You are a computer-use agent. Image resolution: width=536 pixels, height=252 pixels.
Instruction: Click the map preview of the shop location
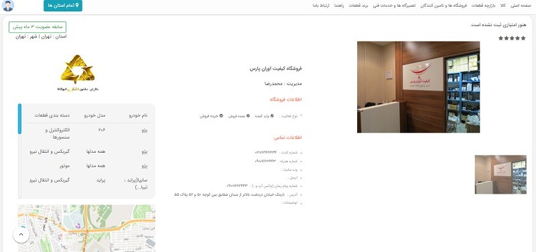pyautogui.click(x=86, y=228)
